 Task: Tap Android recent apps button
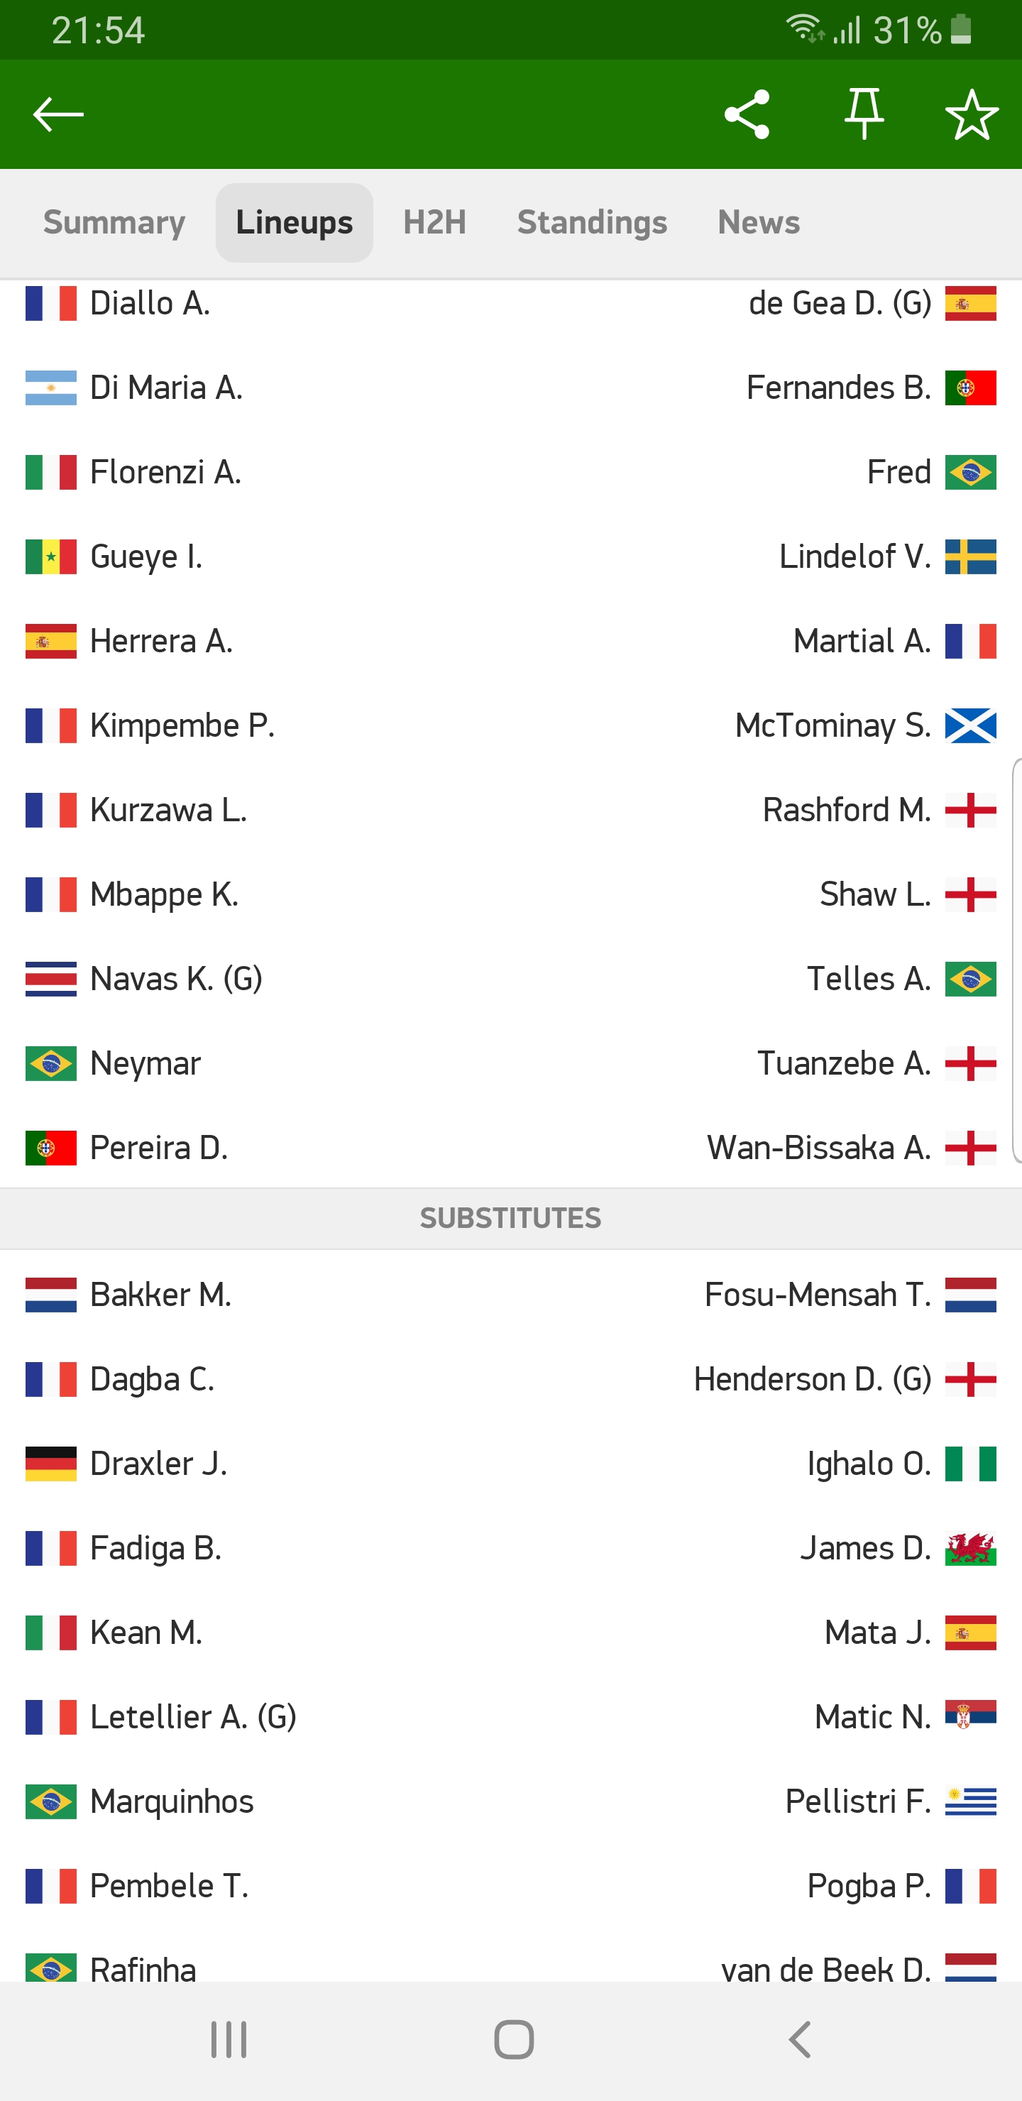pyautogui.click(x=229, y=2040)
